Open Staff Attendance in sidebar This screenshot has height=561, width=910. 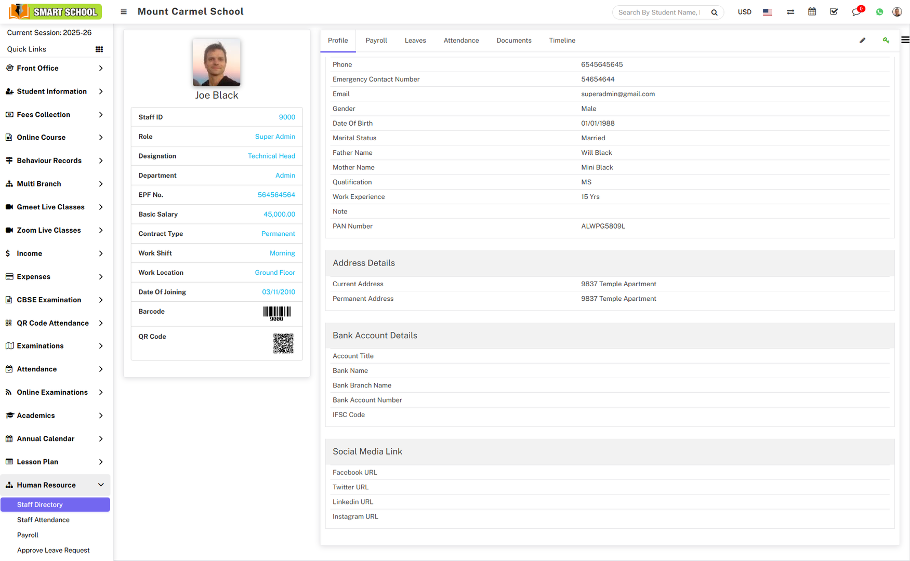(x=43, y=520)
